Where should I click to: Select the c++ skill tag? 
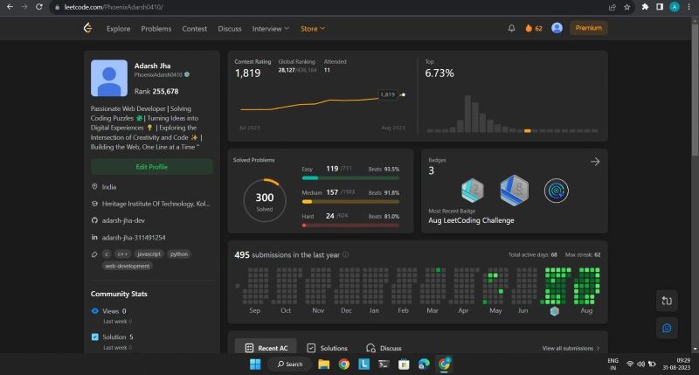[x=122, y=253]
